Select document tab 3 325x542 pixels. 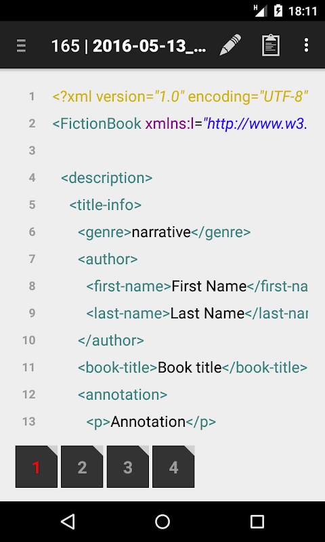coord(128,467)
